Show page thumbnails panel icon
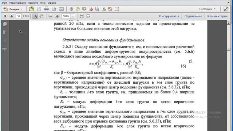The width and height of the screenshot is (233, 131). [5, 24]
